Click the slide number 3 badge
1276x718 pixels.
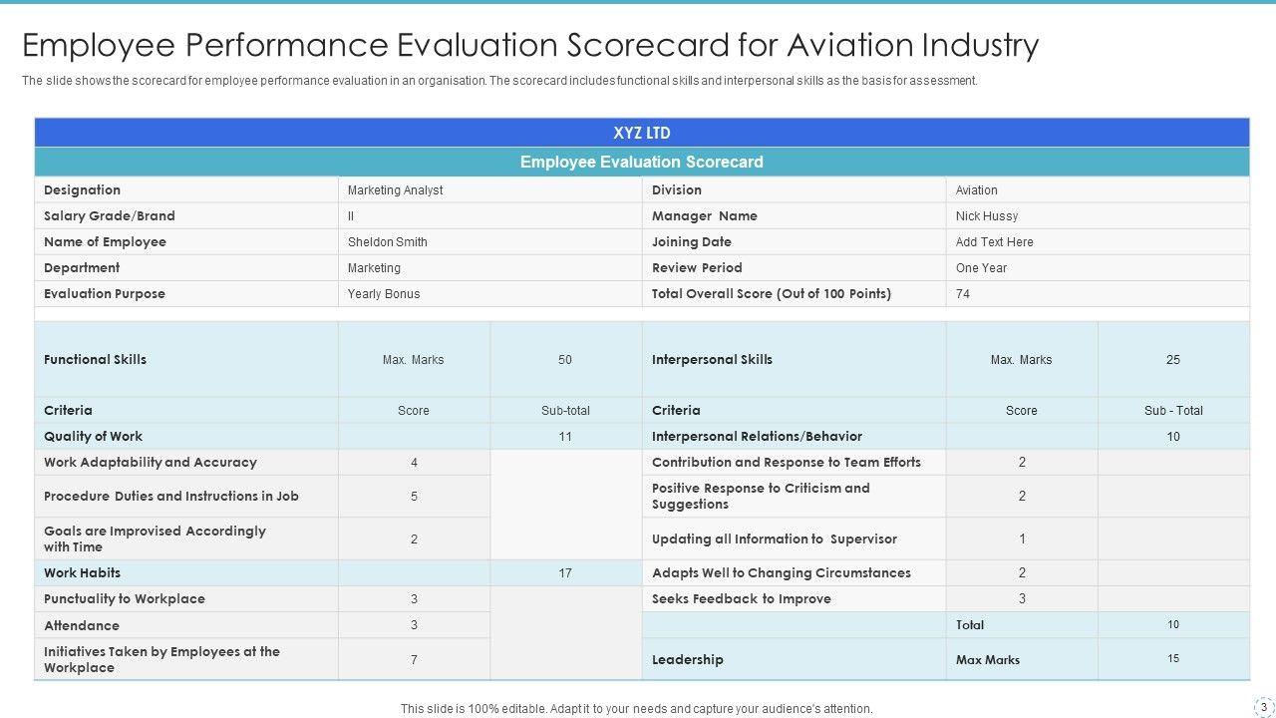(x=1263, y=707)
